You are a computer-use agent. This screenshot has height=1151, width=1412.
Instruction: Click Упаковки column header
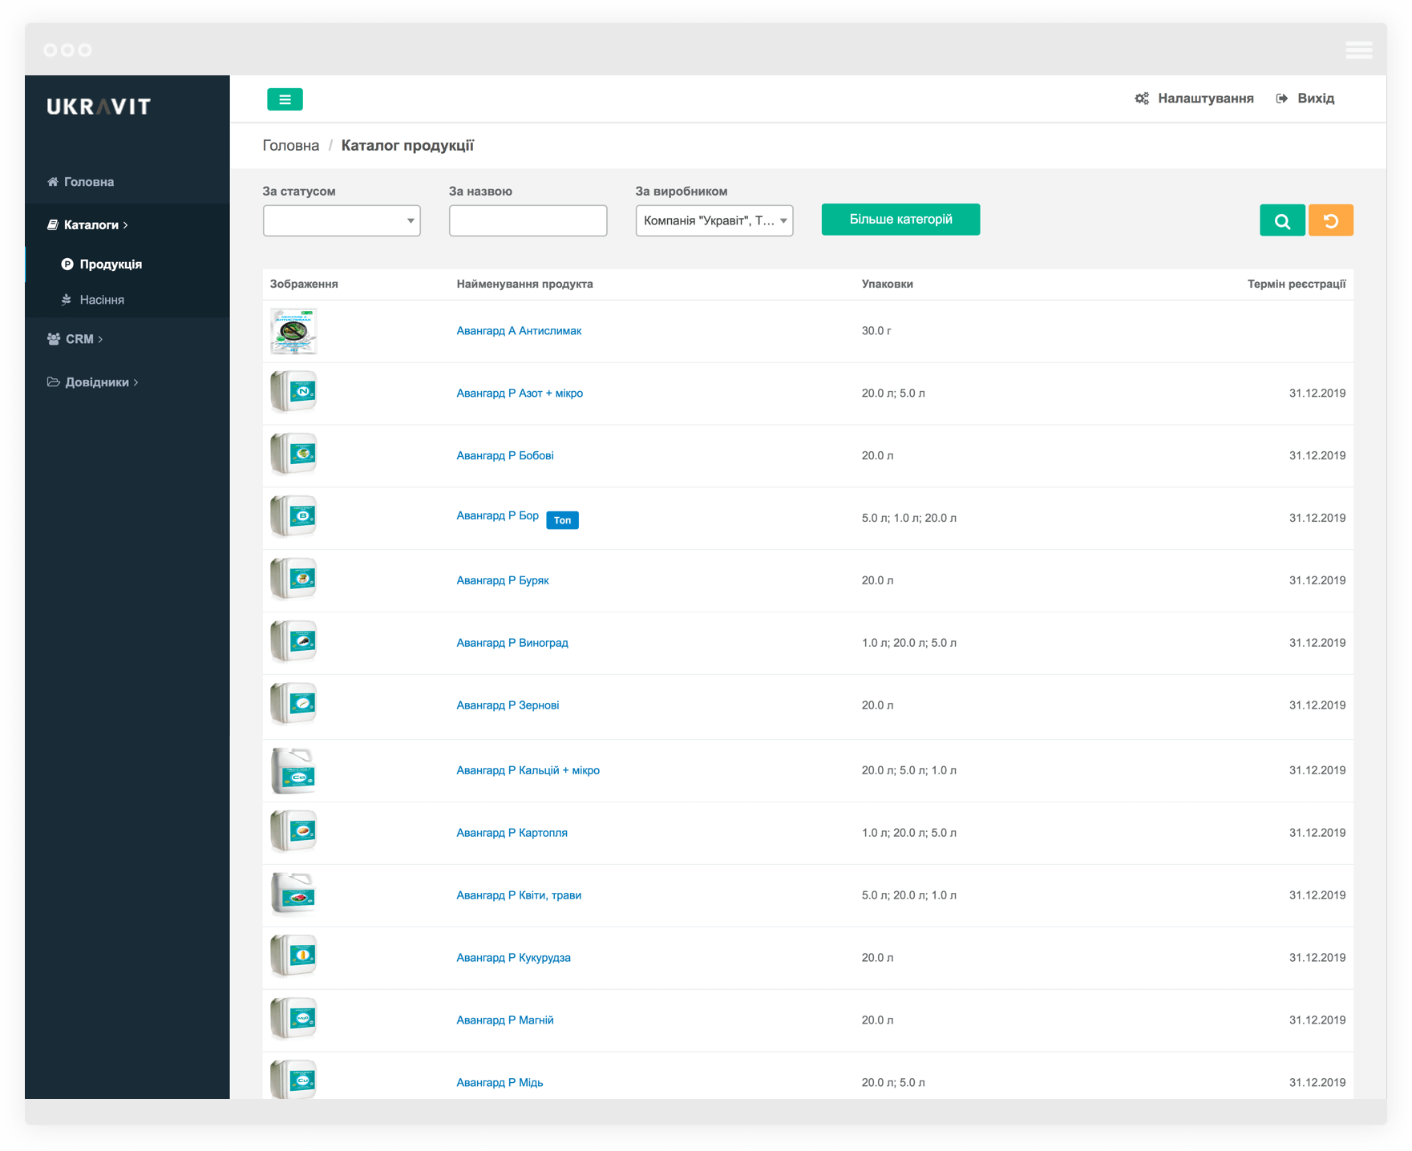[x=887, y=285]
